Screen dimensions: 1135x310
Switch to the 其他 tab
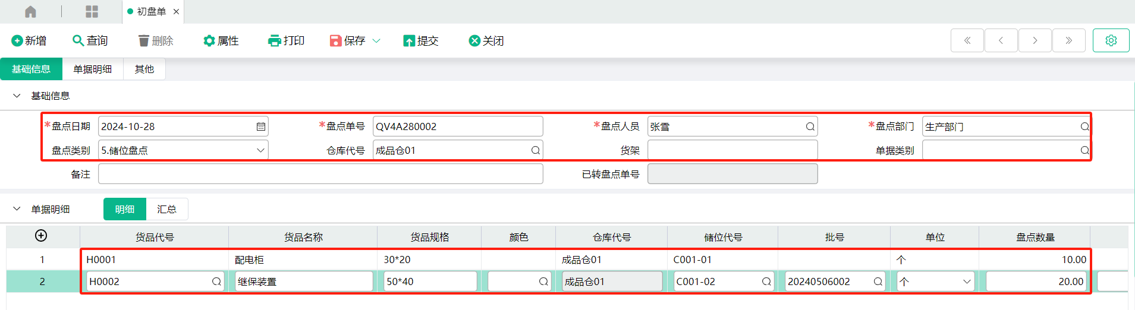pos(144,69)
